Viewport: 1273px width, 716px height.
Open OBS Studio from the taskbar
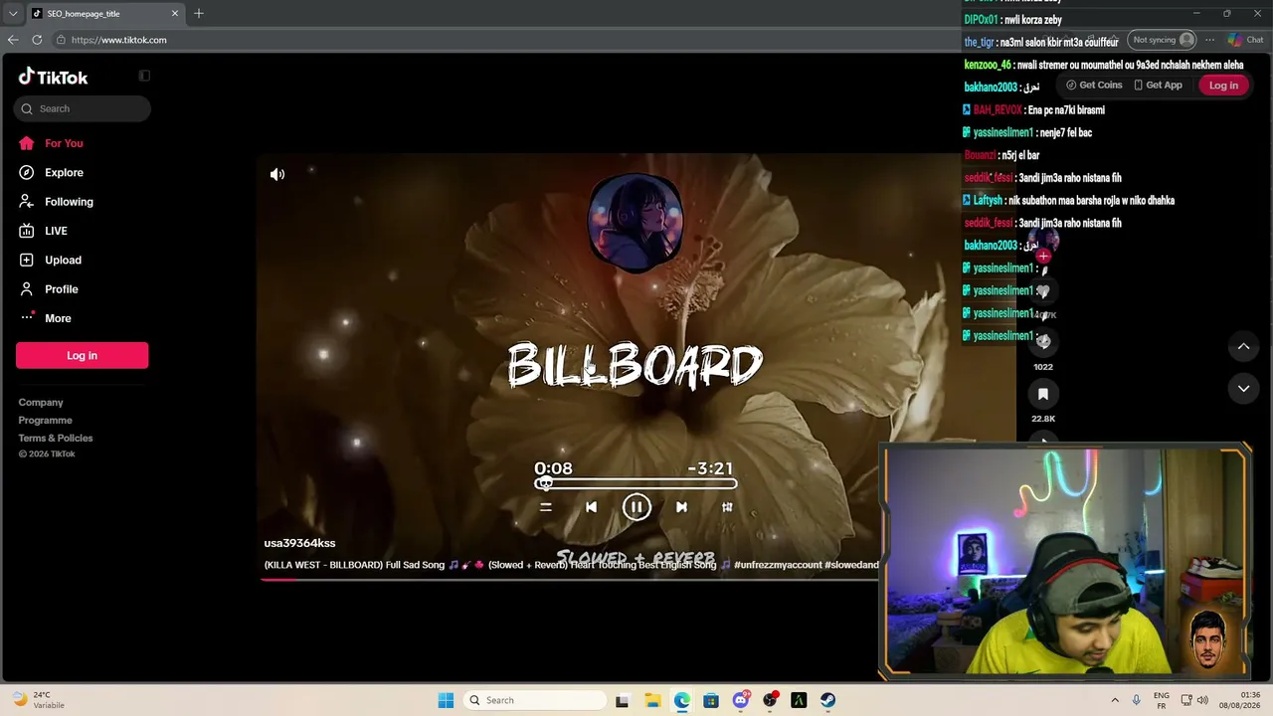[x=770, y=700]
